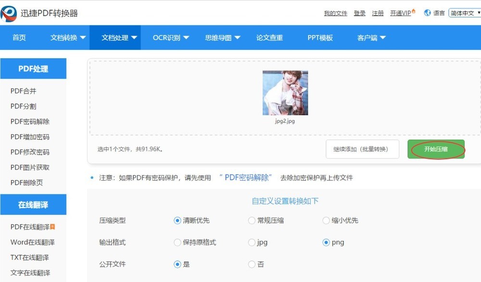Open PDF在线翻译 in sidebar
Screen dimensions: 481x282
[30, 227]
